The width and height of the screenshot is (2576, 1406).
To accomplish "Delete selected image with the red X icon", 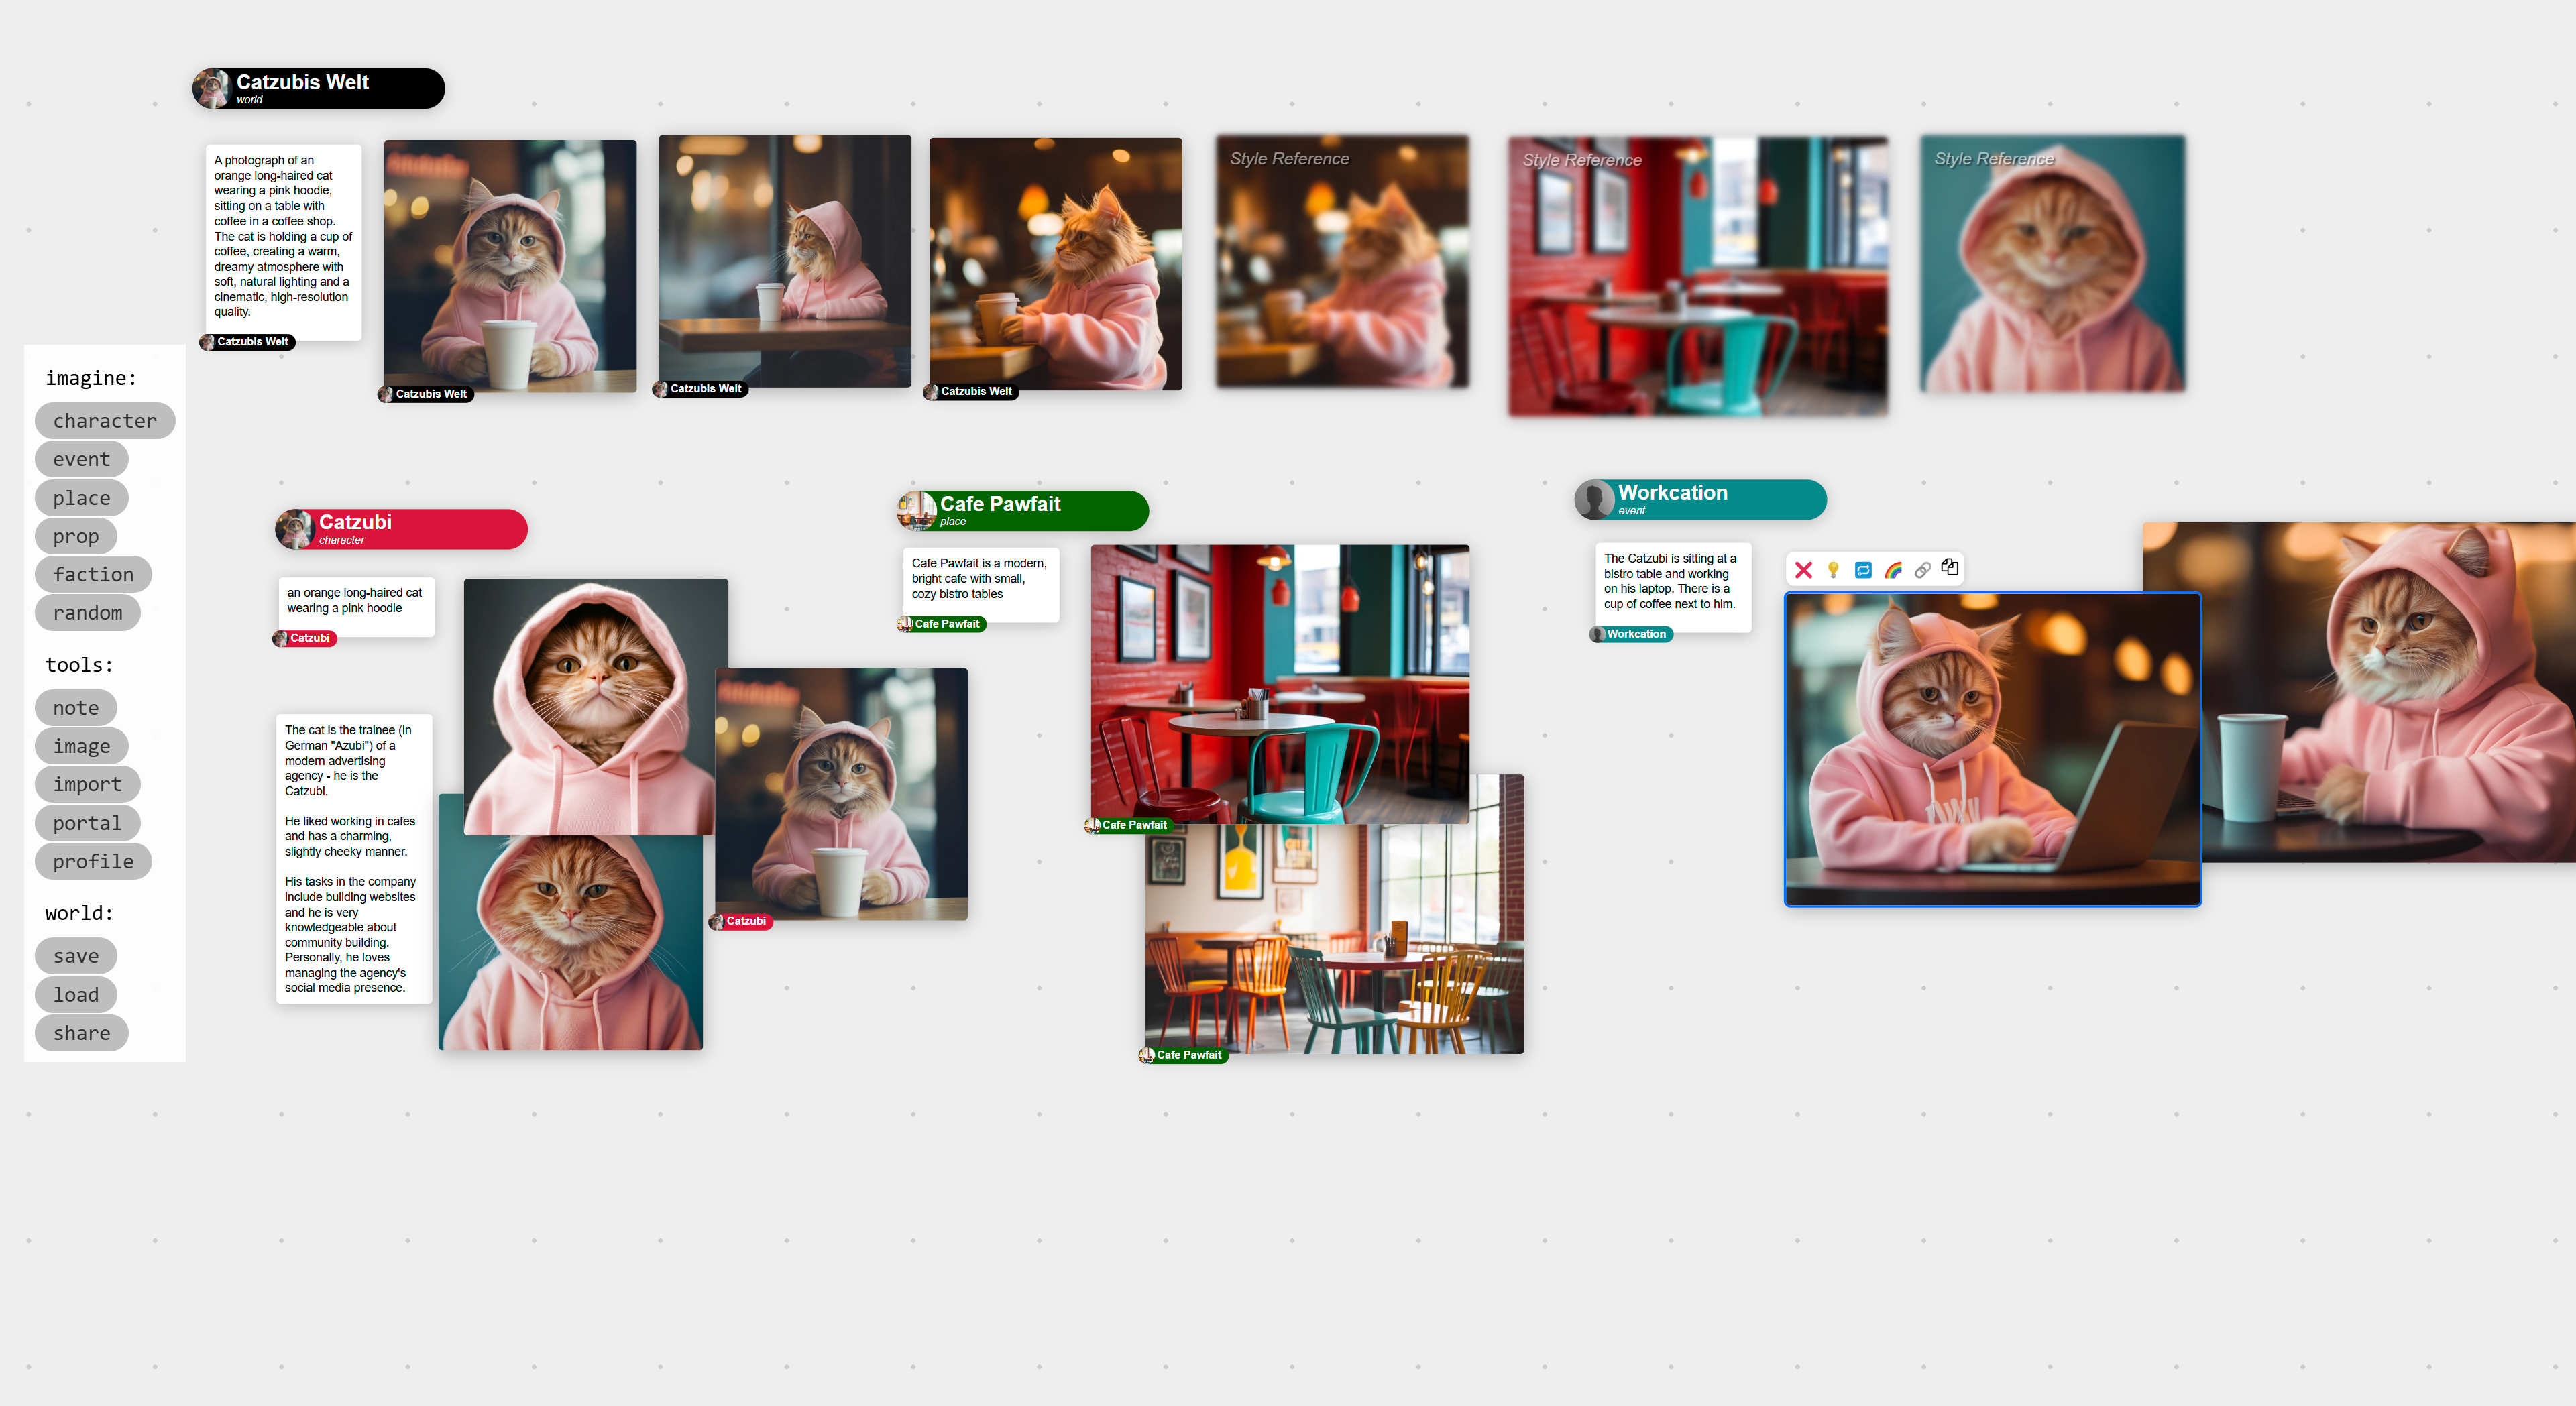I will [1803, 569].
